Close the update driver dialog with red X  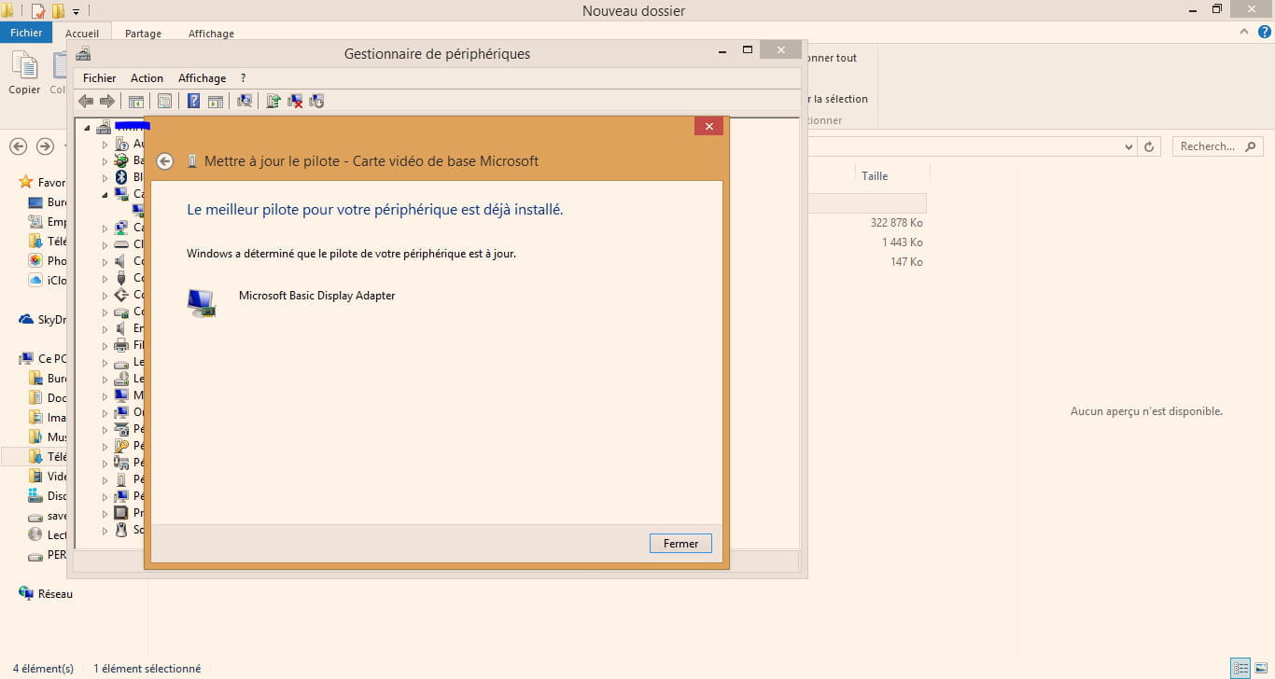(x=708, y=127)
